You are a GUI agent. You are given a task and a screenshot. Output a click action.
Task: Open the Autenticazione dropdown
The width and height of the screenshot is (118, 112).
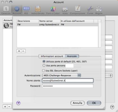click(62, 75)
